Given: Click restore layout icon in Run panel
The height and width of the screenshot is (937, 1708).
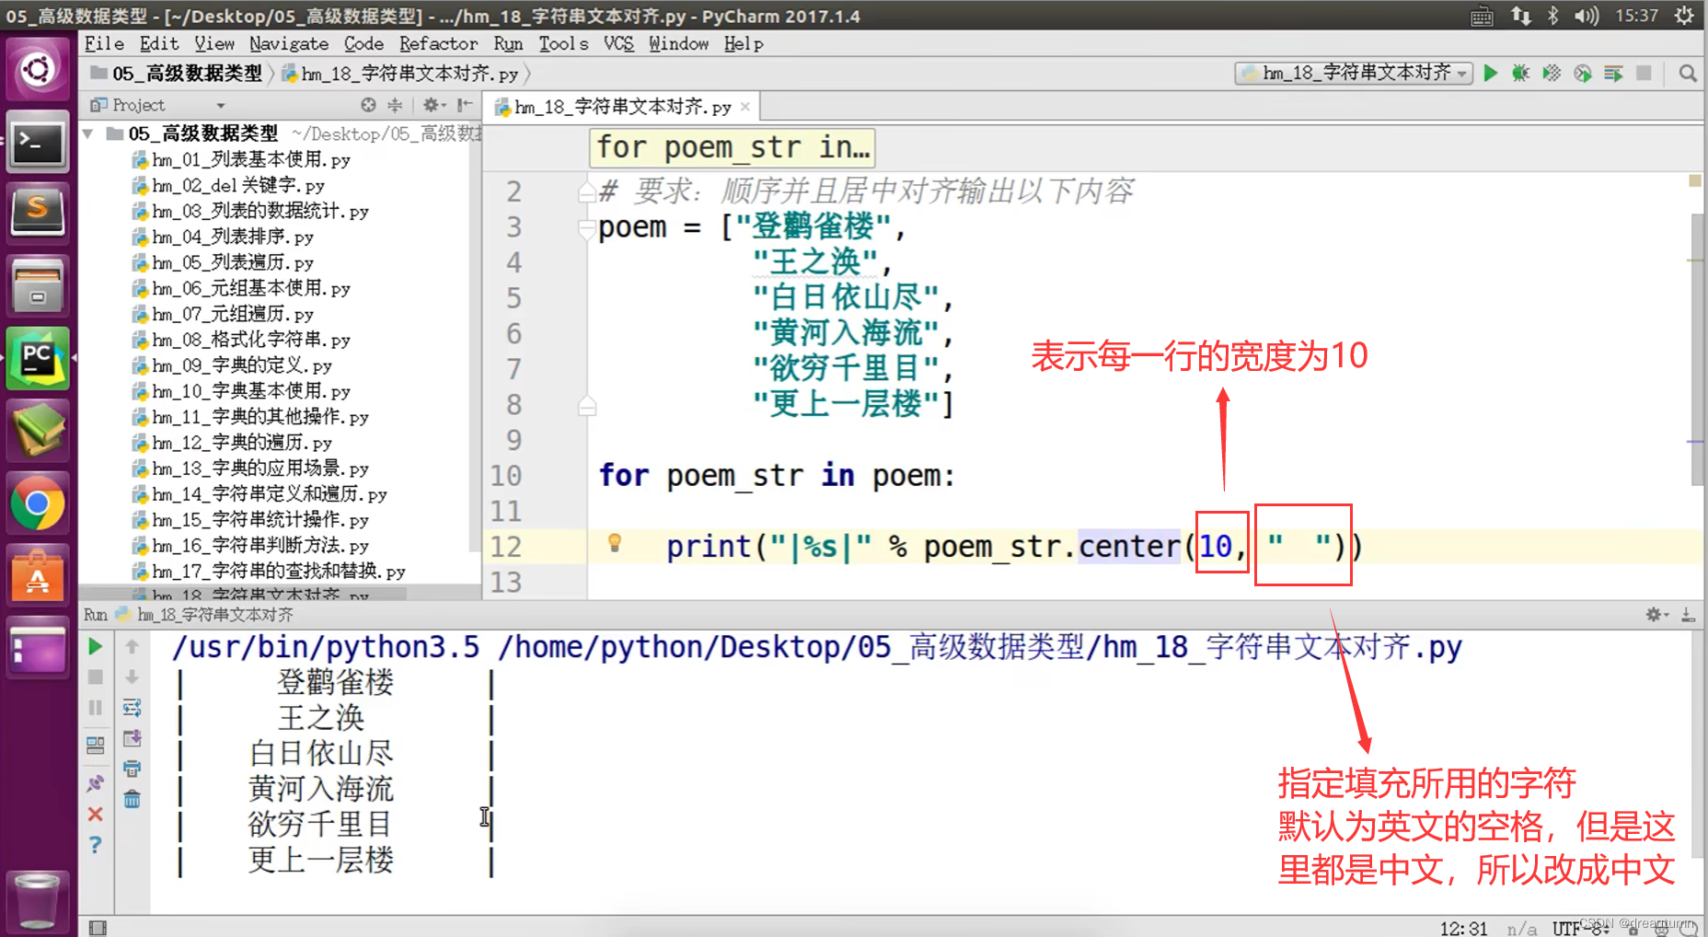Looking at the screenshot, I should pos(95,745).
